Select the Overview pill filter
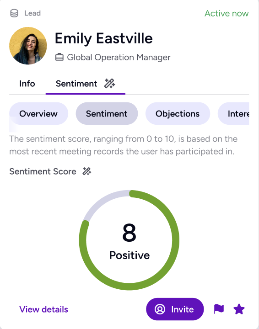This screenshot has width=259, height=329. coord(38,113)
